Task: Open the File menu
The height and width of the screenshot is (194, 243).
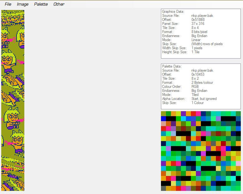Action: pos(8,4)
